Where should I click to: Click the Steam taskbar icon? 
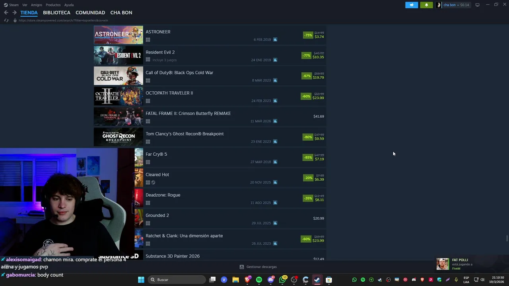click(317, 280)
